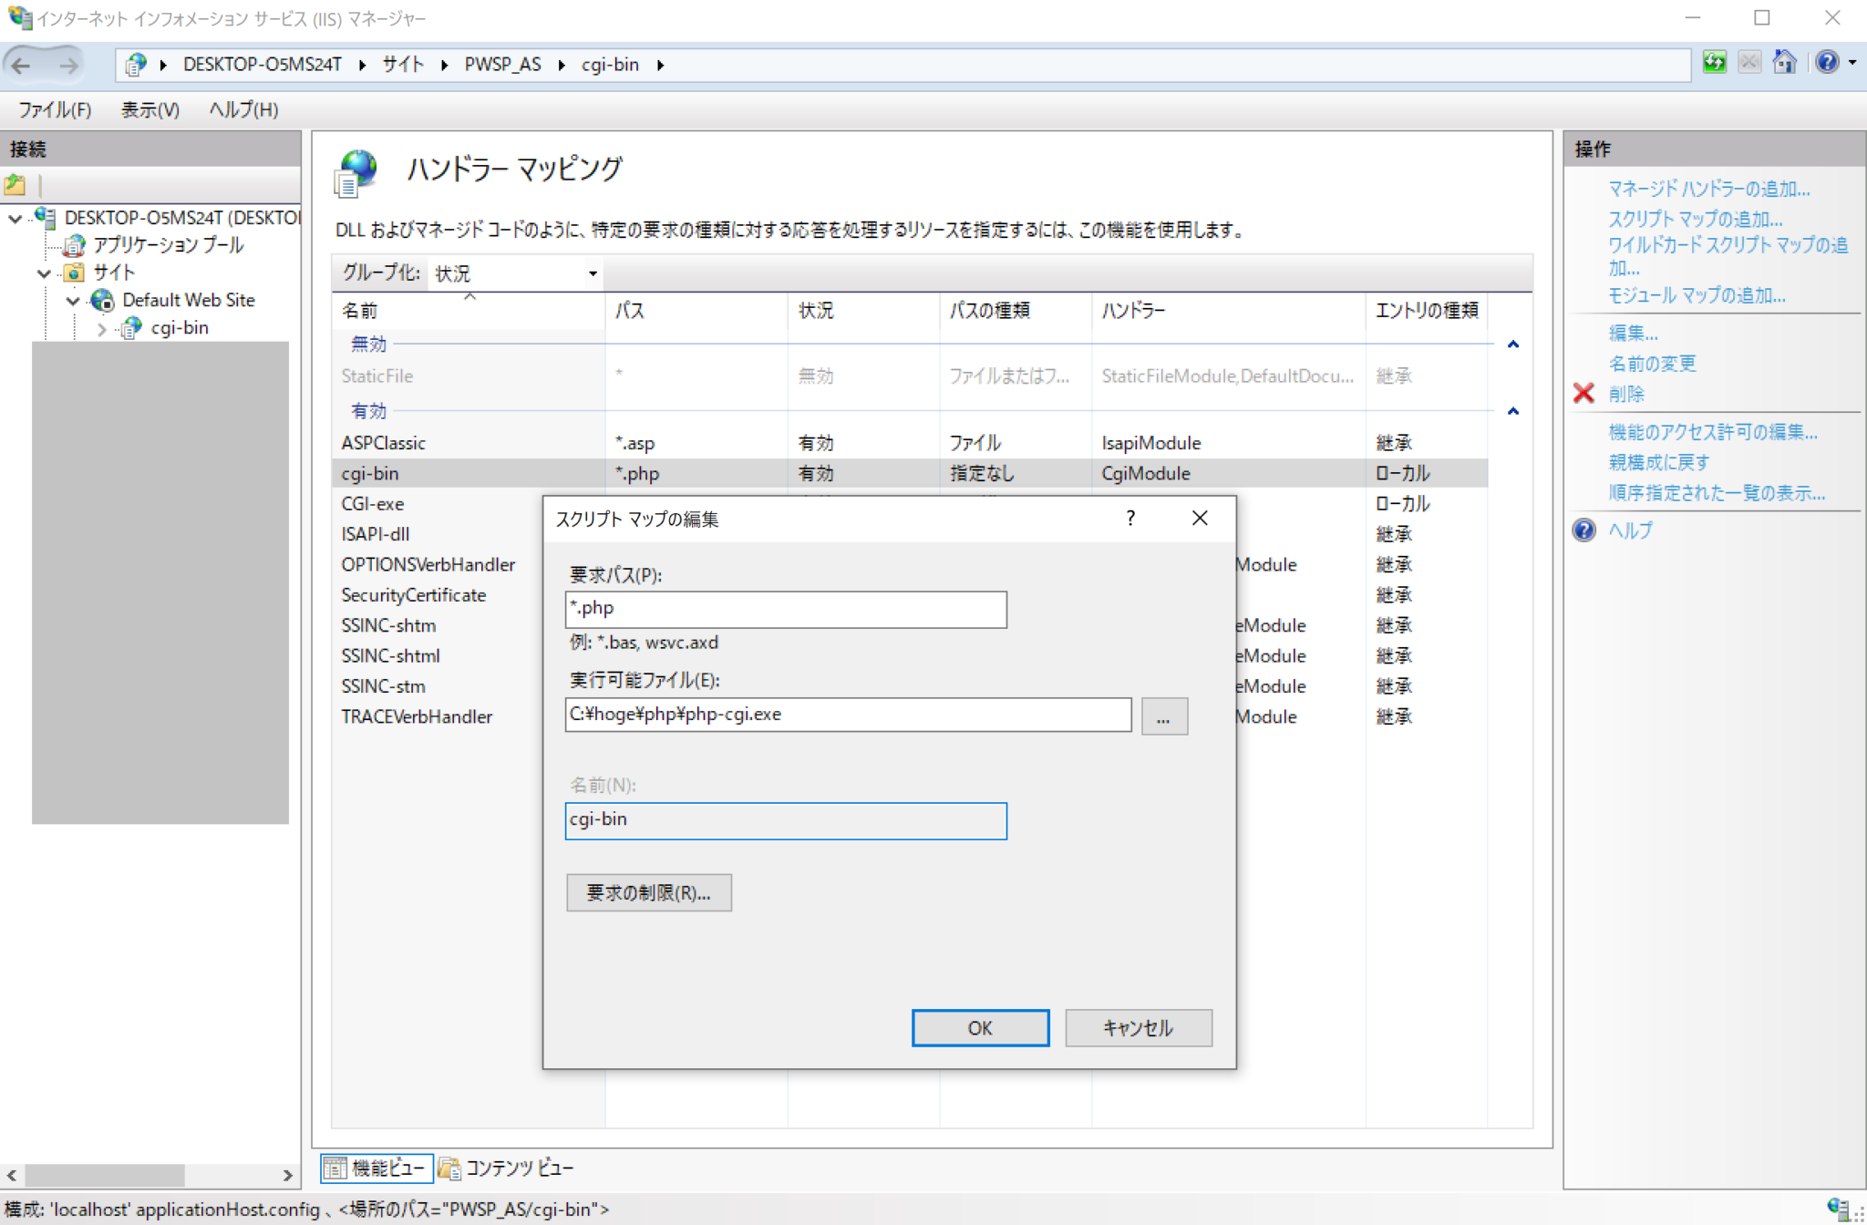Click the blue ヘルプ question mark icon
The width and height of the screenshot is (1867, 1225).
(1584, 530)
